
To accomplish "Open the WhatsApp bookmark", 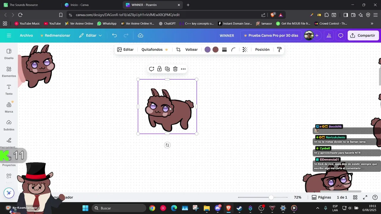I will (x=107, y=23).
